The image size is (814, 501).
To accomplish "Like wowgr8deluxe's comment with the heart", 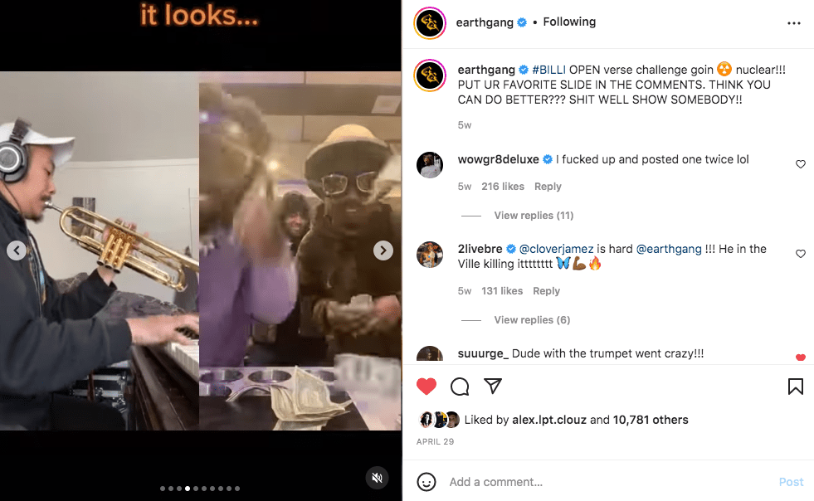I will pos(801,164).
